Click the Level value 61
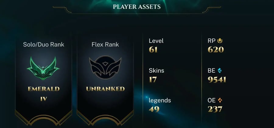The image size is (274, 128). tap(153, 50)
